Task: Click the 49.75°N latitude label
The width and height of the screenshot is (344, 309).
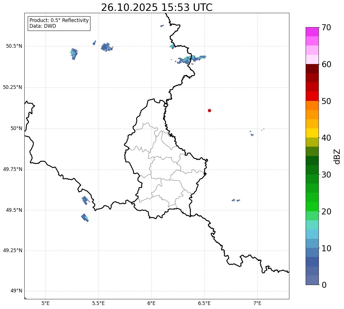Action: tap(12, 169)
